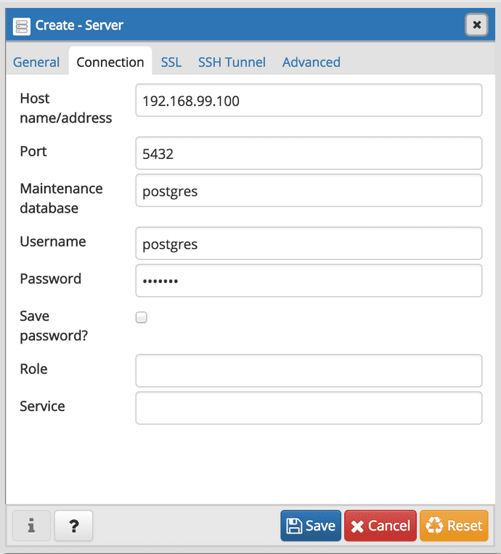Screen dimensions: 501x554
Task: Open the SSL tab
Action: [x=171, y=62]
